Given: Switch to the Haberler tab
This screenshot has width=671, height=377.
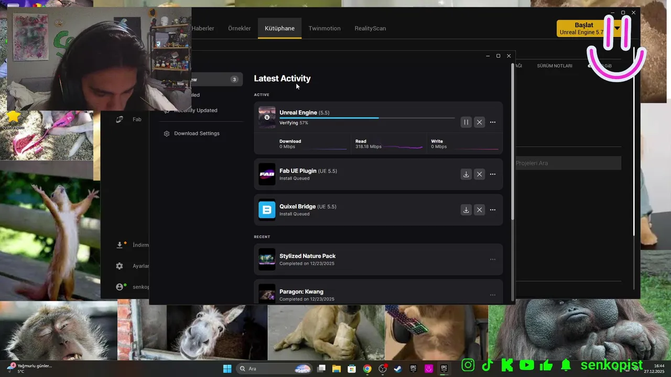Looking at the screenshot, I should [x=203, y=28].
